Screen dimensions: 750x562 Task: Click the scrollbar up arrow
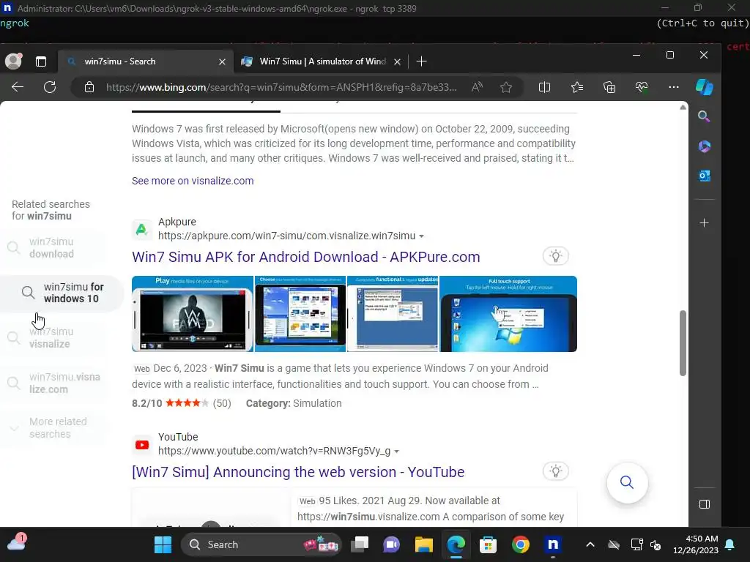pyautogui.click(x=683, y=108)
